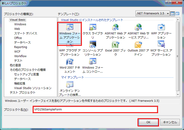Open オンライン テンプレートの検索 icon
This screenshot has height=130, width=184.
click(x=70, y=85)
